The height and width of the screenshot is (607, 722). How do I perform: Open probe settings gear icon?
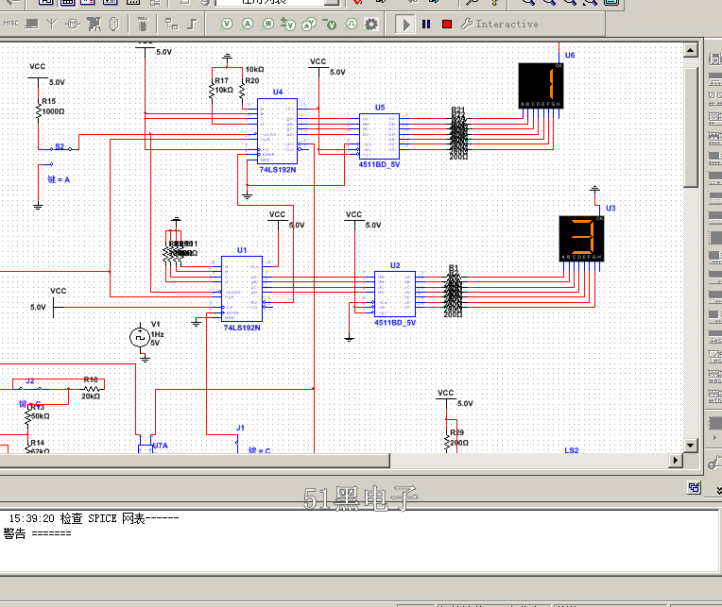click(371, 24)
